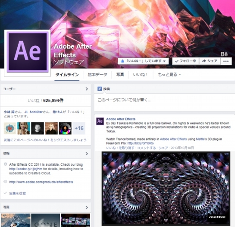Image resolution: width=235 pixels, height=227 pixels.
Task: Click コメントする on the post
Action: click(146, 148)
